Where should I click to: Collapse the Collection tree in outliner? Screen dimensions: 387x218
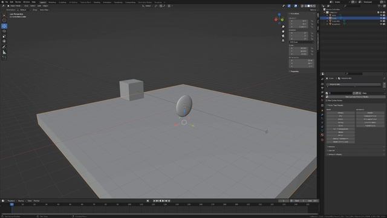[325, 12]
